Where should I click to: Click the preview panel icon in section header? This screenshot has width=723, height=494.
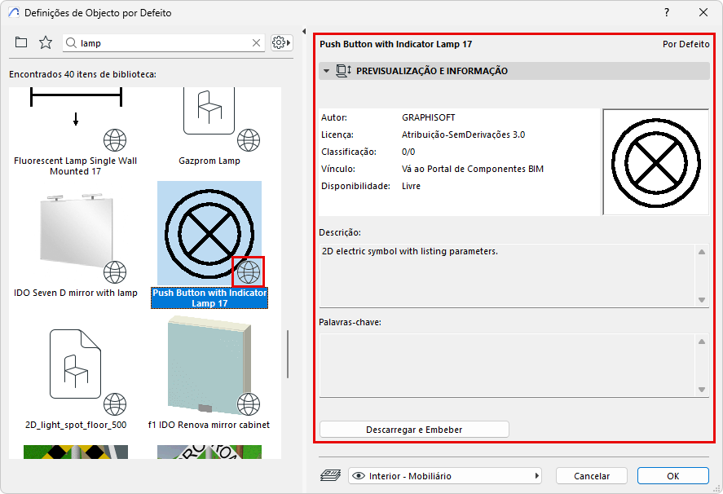click(343, 71)
